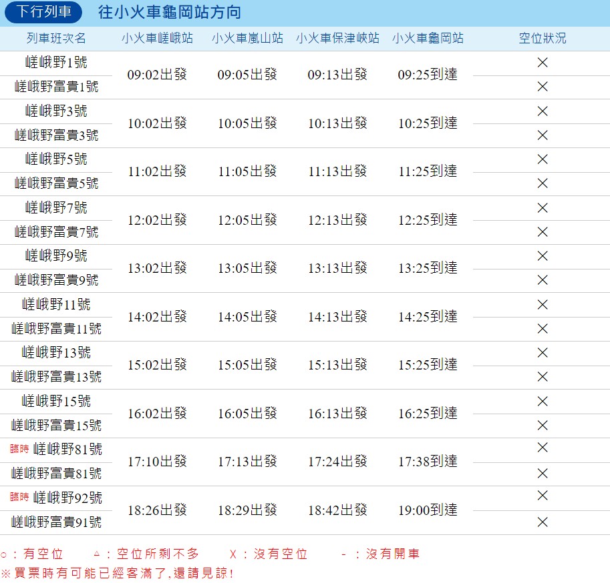This screenshot has height=583, width=610.
Task: Click the sold-out X for 嵯峨野富貴91號
Action: (543, 522)
